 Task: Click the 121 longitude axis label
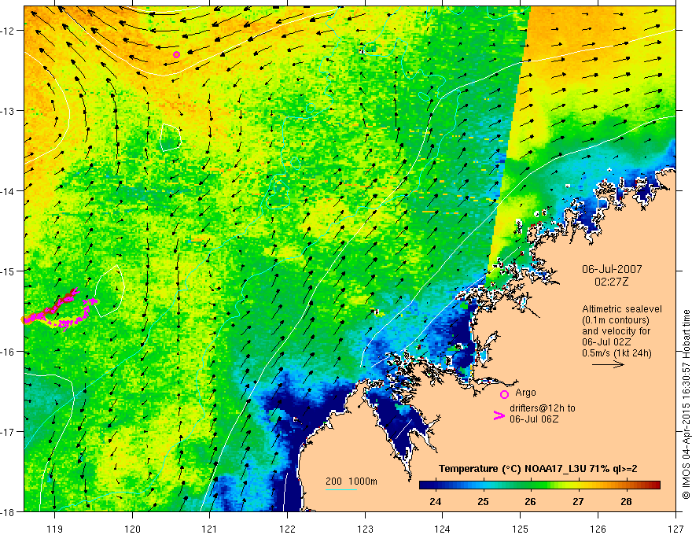(210, 529)
